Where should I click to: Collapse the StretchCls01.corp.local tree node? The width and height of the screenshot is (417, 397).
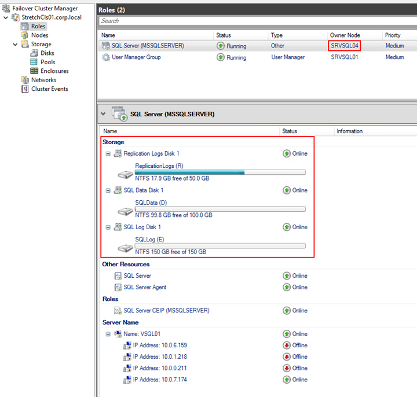[x=6, y=17]
